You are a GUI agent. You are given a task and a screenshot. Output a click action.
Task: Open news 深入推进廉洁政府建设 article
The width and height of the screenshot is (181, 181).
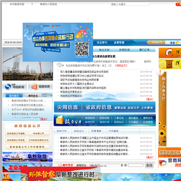pos(84,72)
